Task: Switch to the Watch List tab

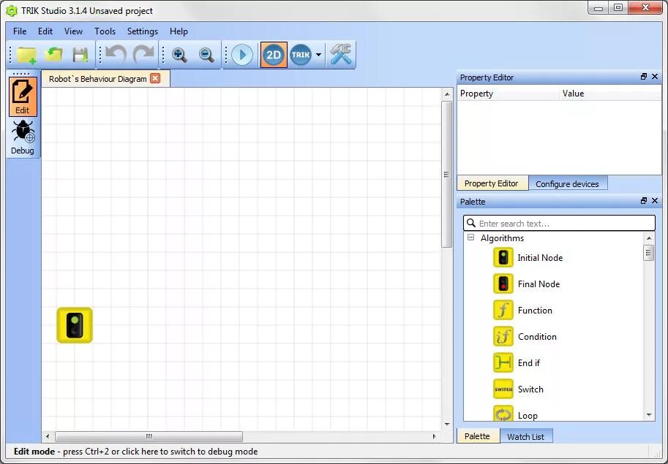Action: (x=526, y=436)
